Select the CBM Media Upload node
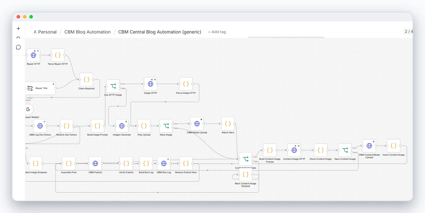Viewport: 425px width, 213px height. [x=197, y=124]
